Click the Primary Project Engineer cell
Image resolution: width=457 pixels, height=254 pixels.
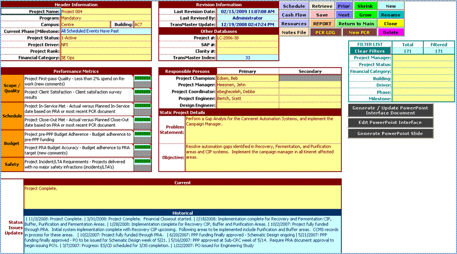(x=248, y=99)
